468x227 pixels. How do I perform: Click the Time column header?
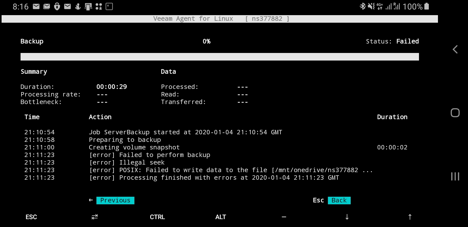[x=32, y=117]
